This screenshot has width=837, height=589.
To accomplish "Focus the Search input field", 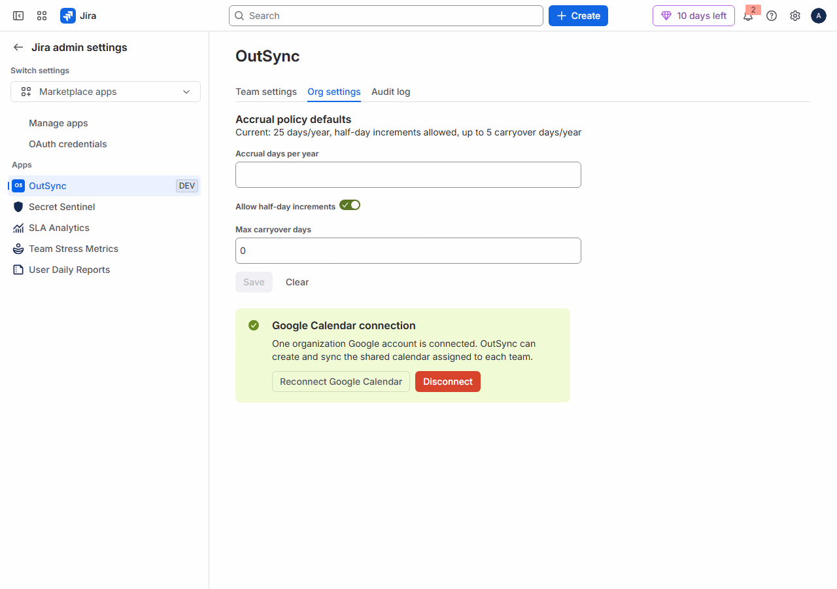I will point(386,16).
